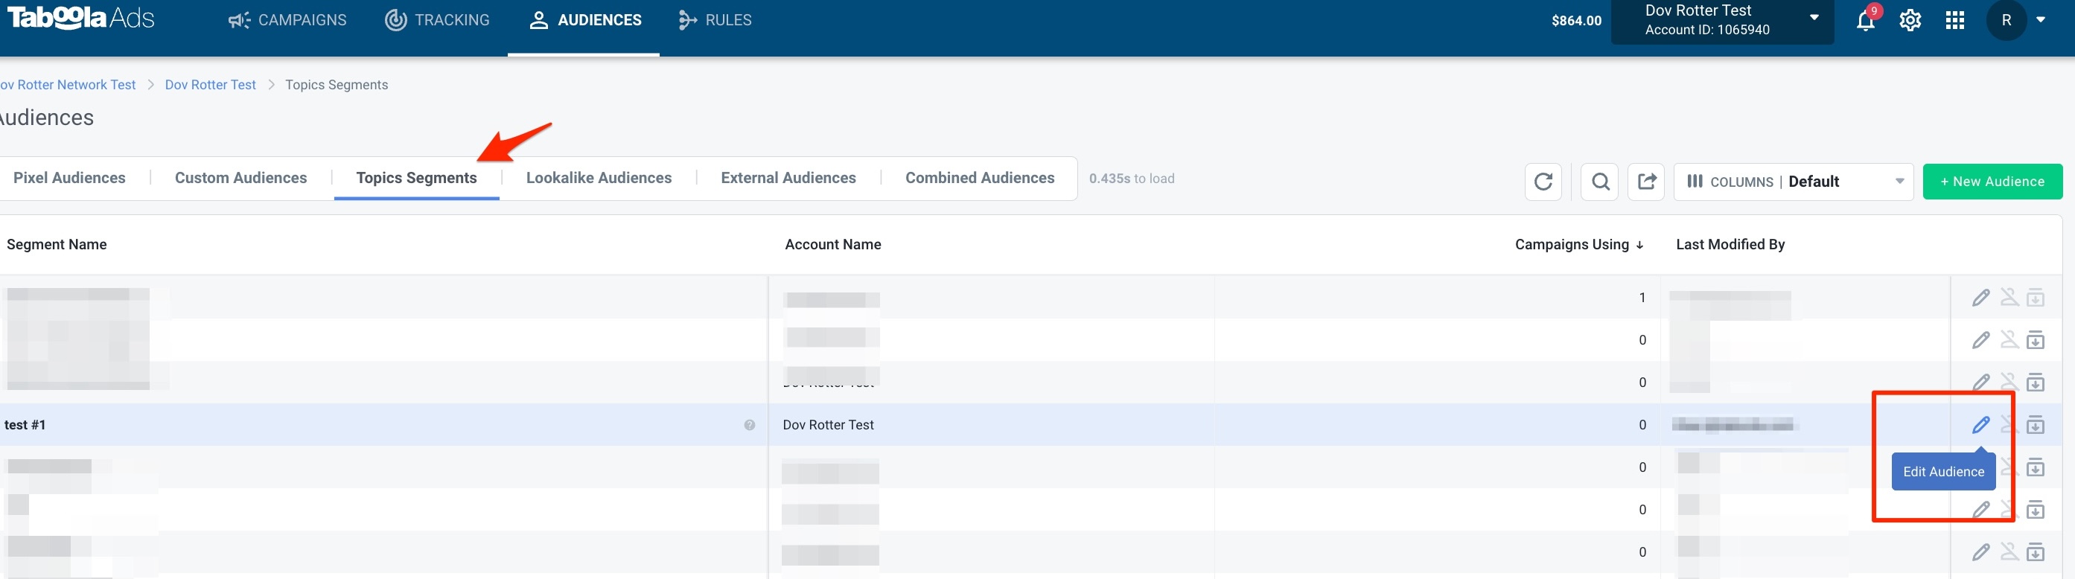The height and width of the screenshot is (579, 2075).
Task: Select the Topics Segments tab
Action: pyautogui.click(x=416, y=178)
